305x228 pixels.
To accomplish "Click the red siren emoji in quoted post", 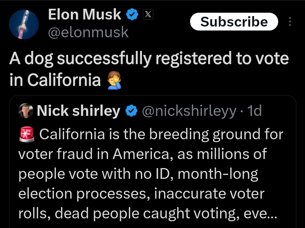I will [x=27, y=134].
